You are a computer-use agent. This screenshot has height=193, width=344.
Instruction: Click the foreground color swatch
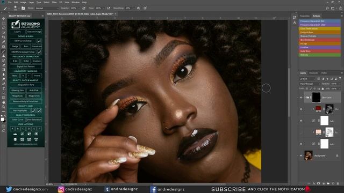(2, 119)
